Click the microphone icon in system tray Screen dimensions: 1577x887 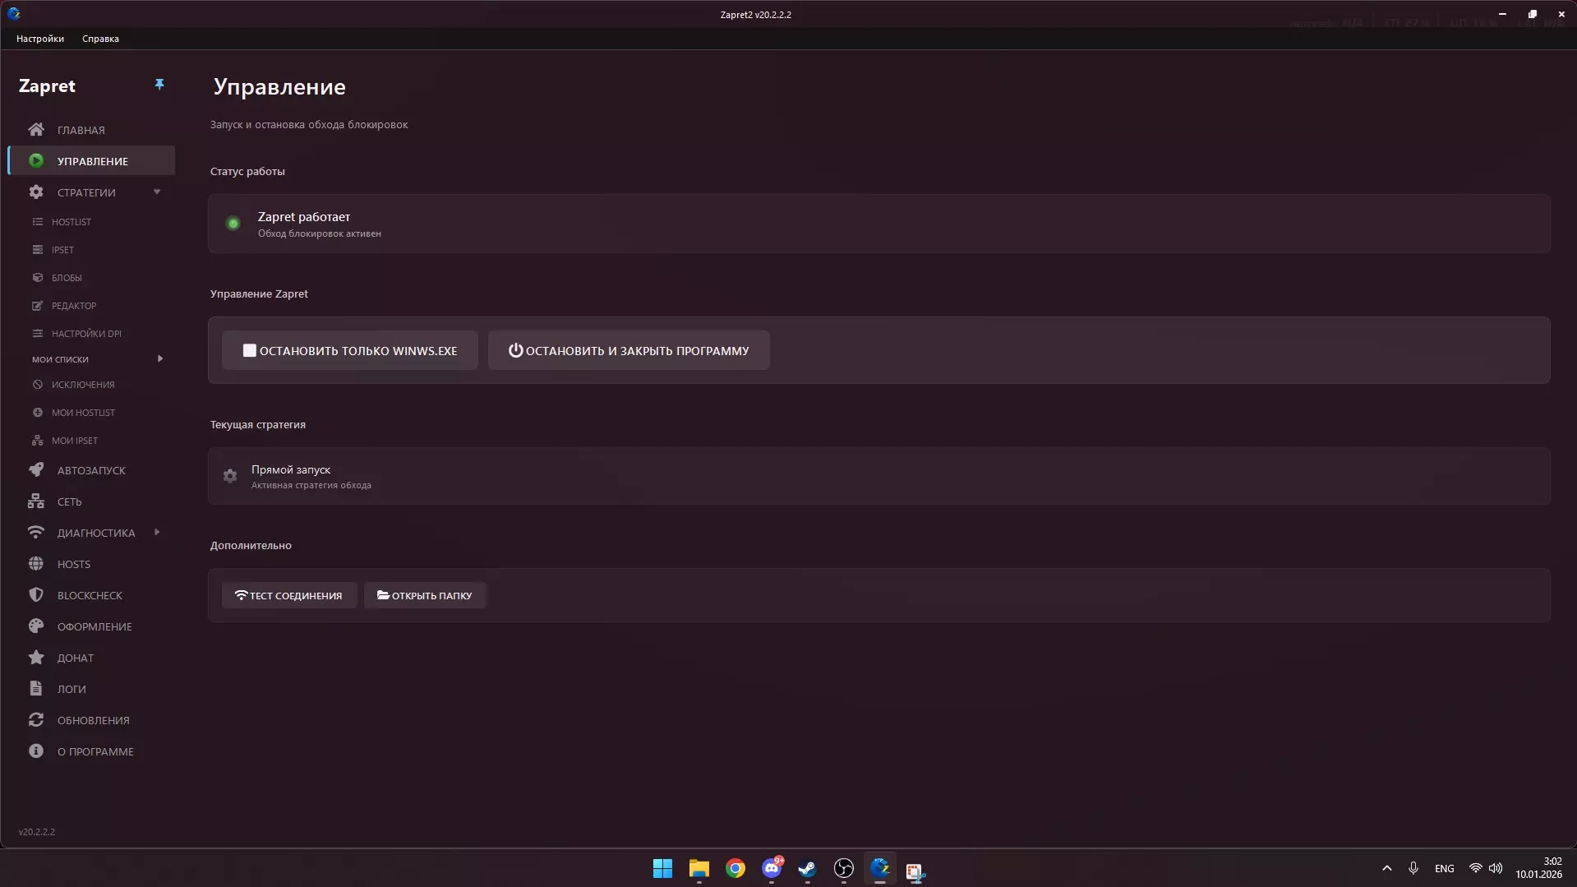pos(1413,869)
